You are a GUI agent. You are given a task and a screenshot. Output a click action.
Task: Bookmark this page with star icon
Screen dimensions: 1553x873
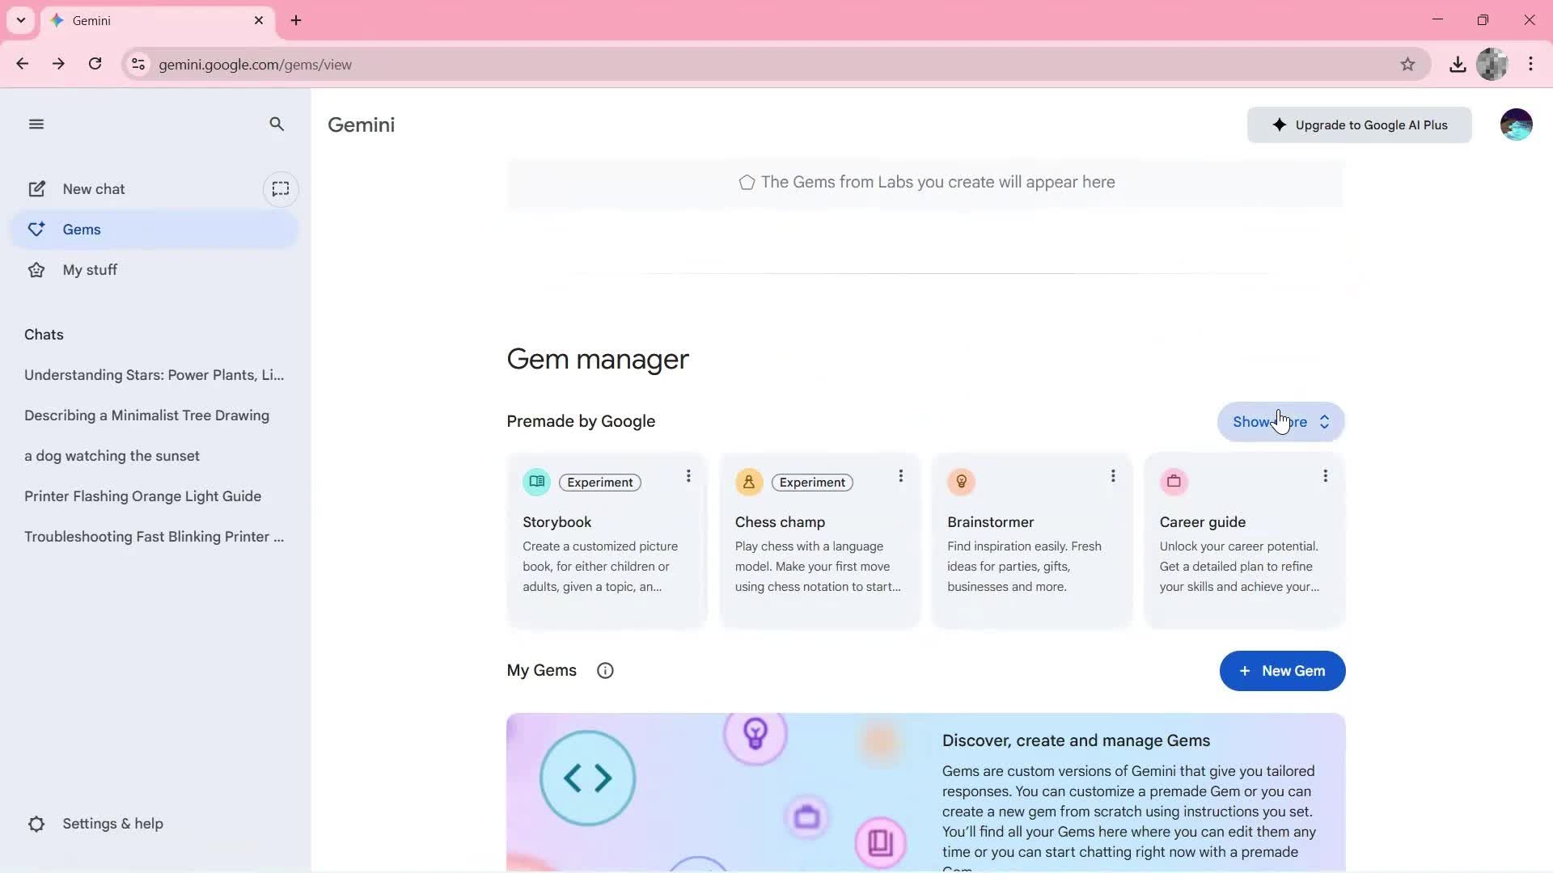coord(1407,65)
